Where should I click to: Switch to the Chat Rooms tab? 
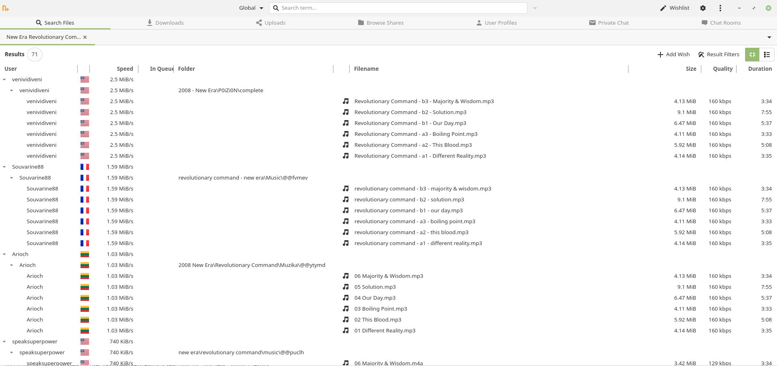coord(721,23)
